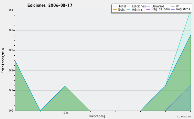Click the '0.3' y-axis value
This screenshot has height=119, width=194.
11,30
